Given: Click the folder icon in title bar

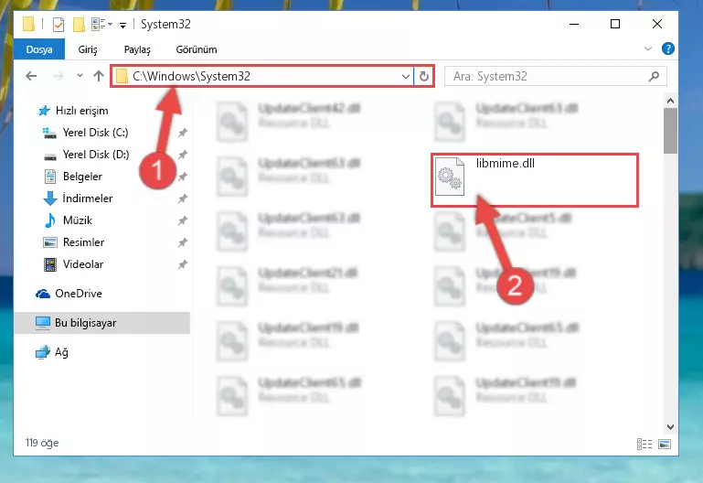Looking at the screenshot, I should pos(28,24).
